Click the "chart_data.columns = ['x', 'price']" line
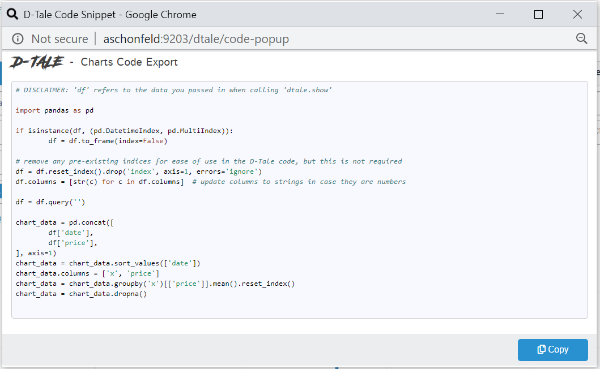Screen dimensions: 600x369 click(x=87, y=273)
